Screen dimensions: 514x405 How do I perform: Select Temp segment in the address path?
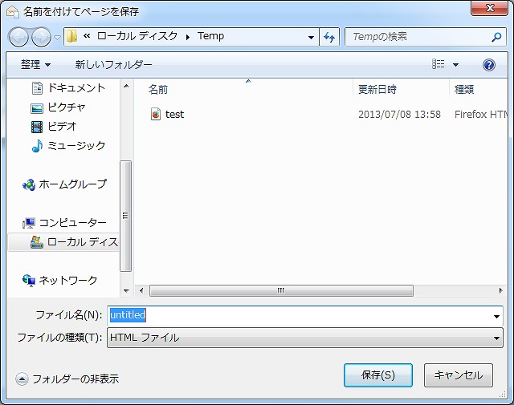coord(210,35)
